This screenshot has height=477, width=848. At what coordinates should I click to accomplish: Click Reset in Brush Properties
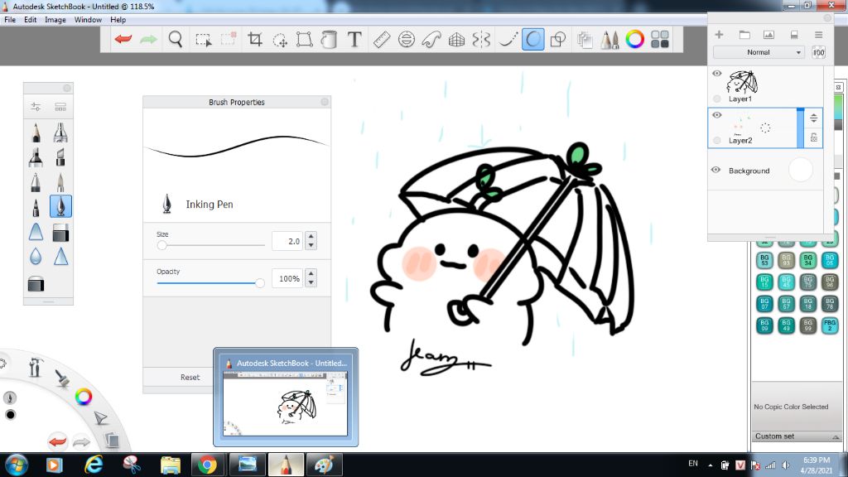(190, 377)
